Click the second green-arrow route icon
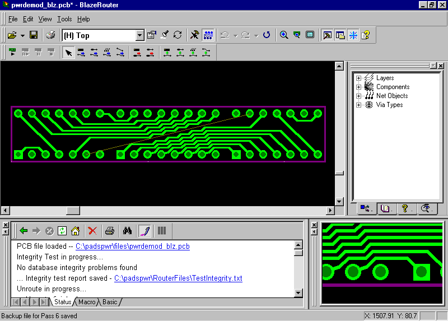The height and width of the screenshot is (321, 448). [180, 53]
